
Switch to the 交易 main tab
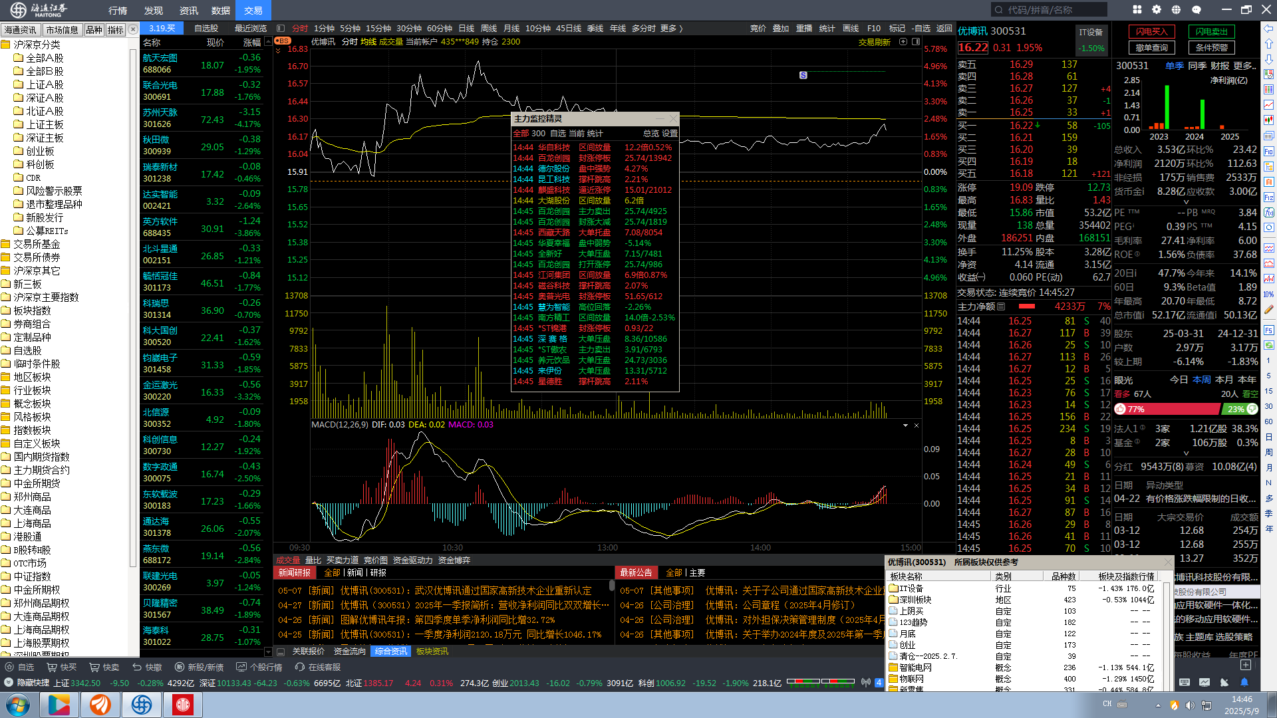(253, 10)
